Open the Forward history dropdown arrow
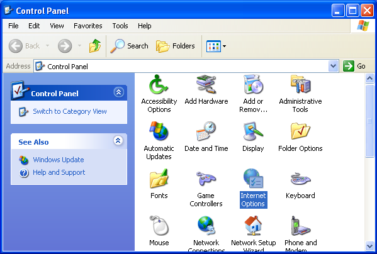The image size is (377, 254). 79,46
